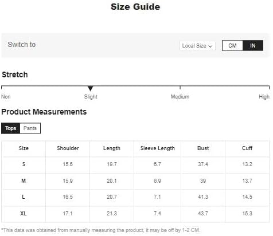Click the Sleeve Length column header

[x=158, y=148]
